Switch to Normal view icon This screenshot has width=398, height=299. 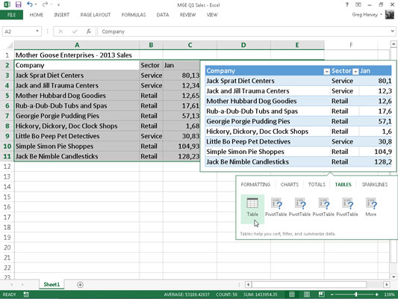[292, 295]
